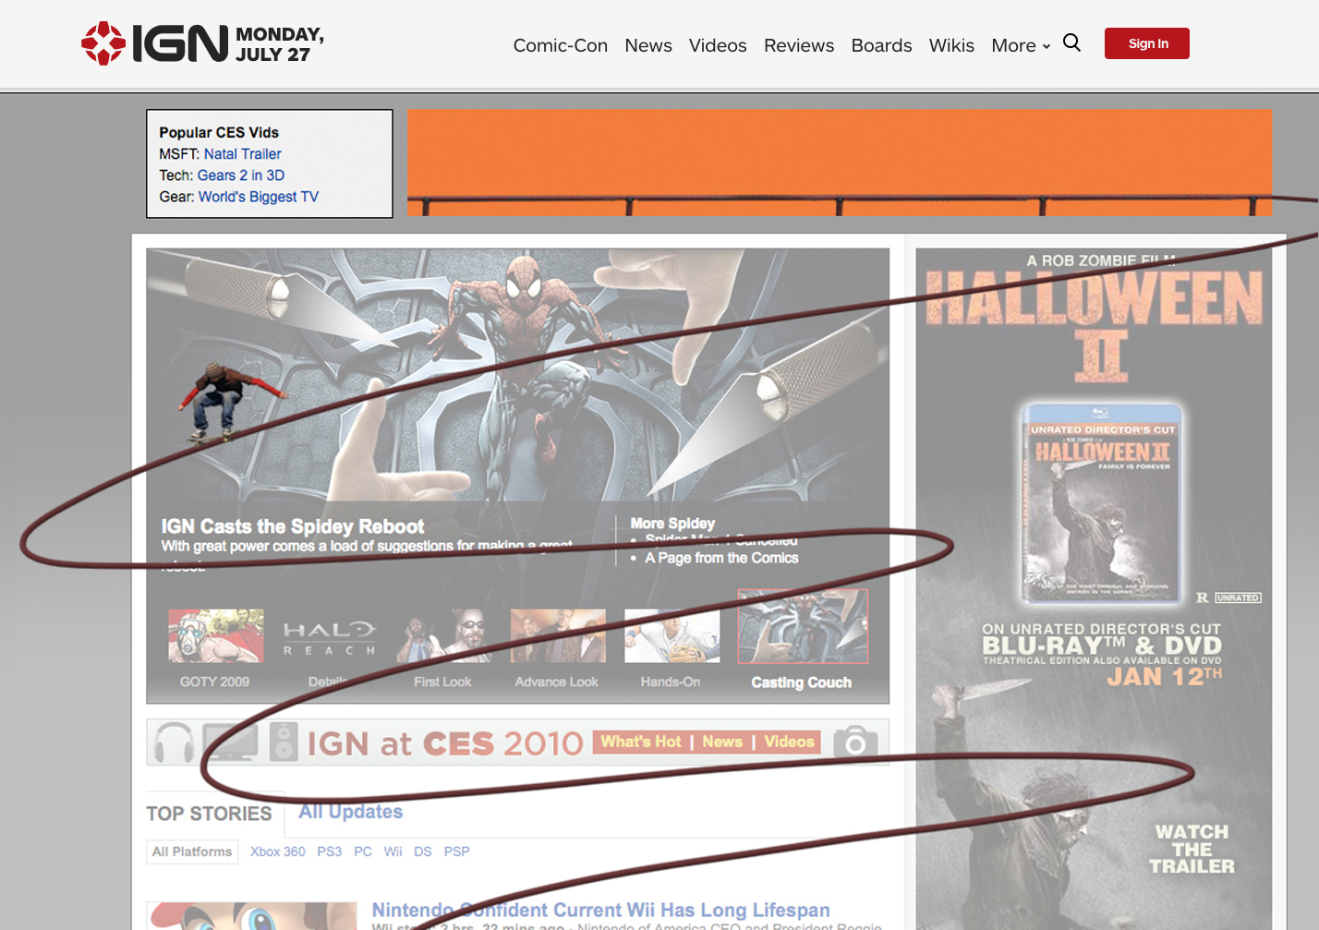Open Comic-Con section
Screen dimensions: 1319x930
[x=560, y=45]
